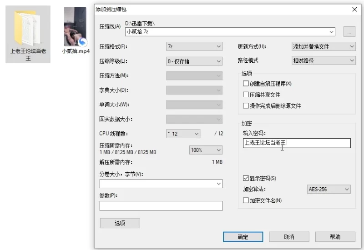The width and height of the screenshot is (364, 250).
Task: Click the 选项 button
Action: 120,223
